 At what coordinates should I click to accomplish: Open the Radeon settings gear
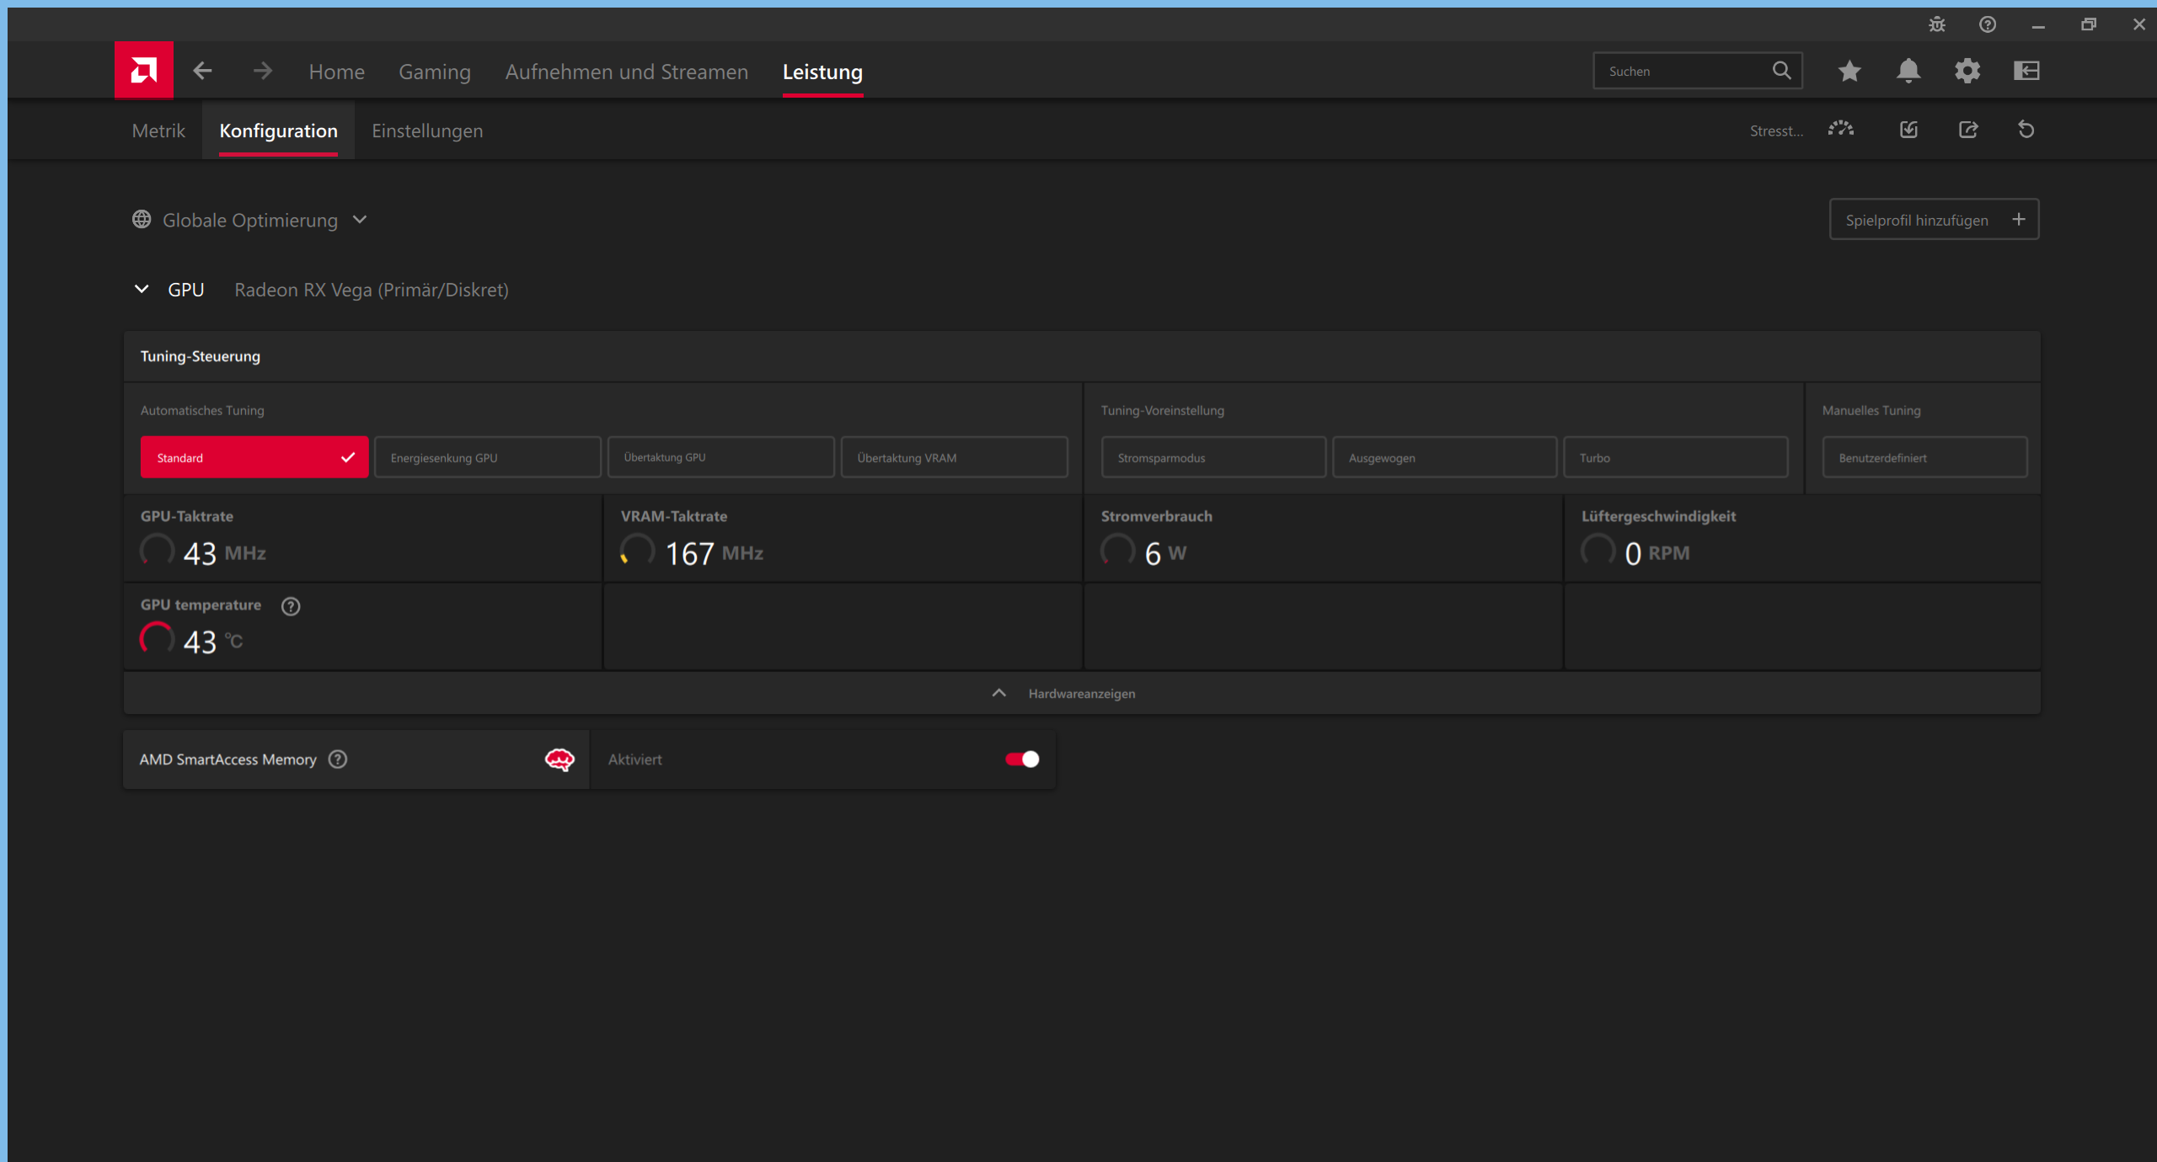tap(1968, 71)
